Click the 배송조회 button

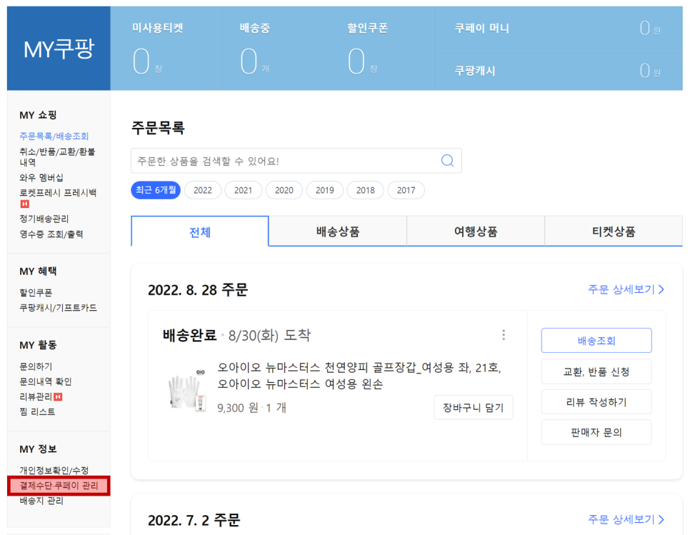coord(596,340)
